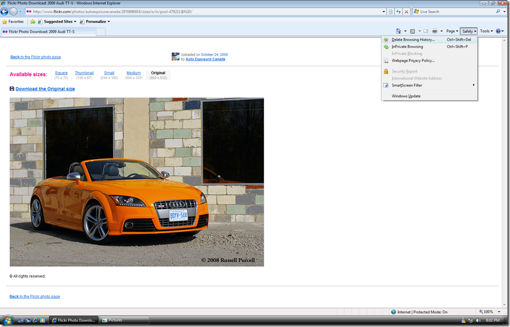The image size is (510, 327).
Task: Open the Favorites star button
Action: point(13,21)
